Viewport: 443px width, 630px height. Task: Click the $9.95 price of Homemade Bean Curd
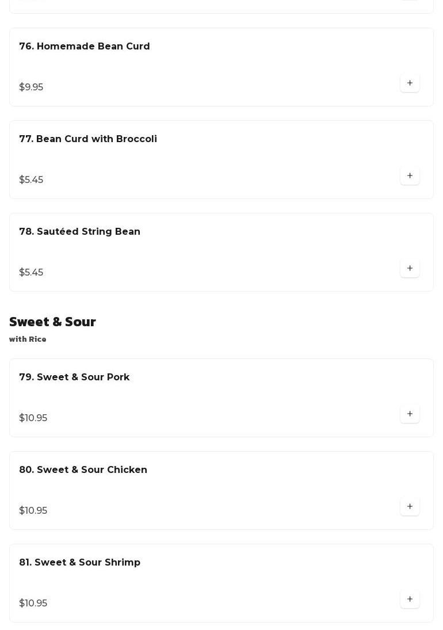(x=31, y=87)
